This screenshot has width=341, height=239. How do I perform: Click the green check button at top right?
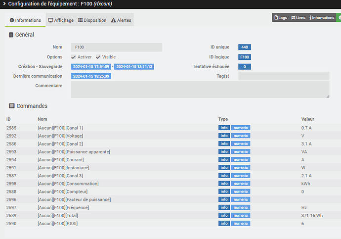pos(339,18)
